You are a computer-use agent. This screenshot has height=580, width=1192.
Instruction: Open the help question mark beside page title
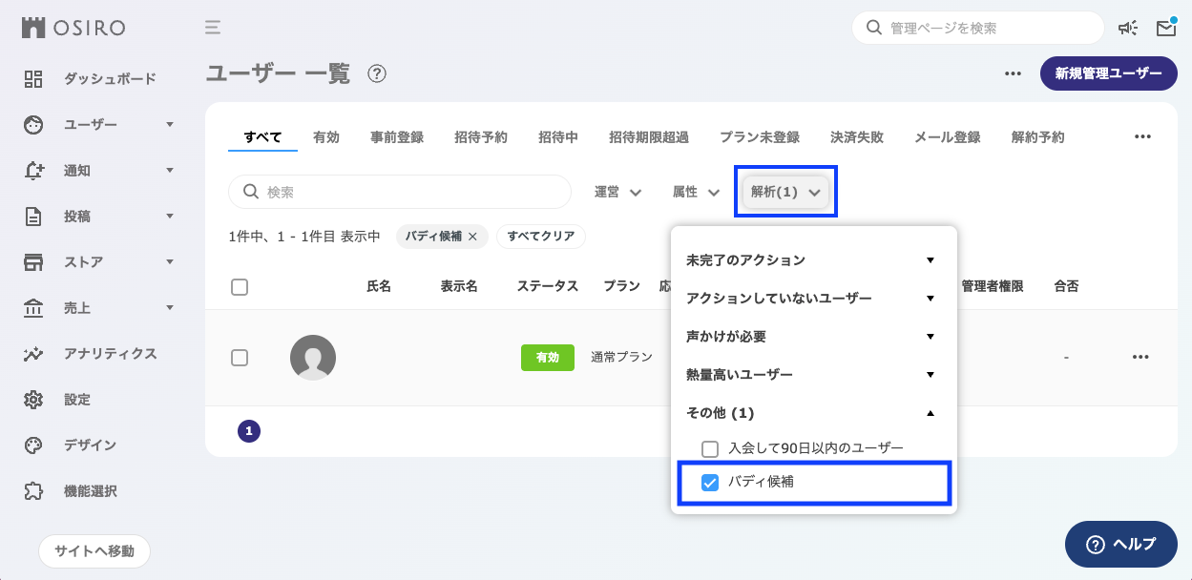point(377,73)
